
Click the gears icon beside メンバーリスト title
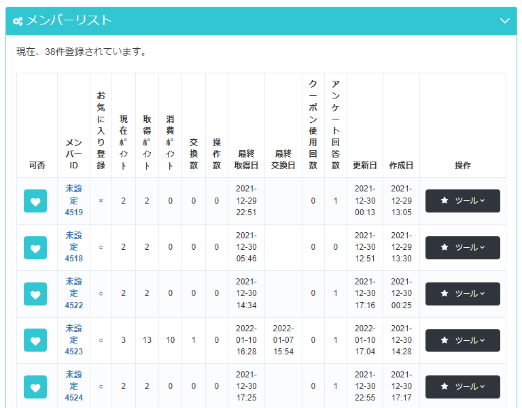(x=18, y=21)
